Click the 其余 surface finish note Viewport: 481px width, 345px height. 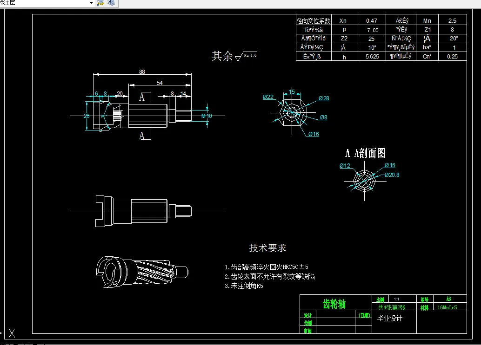[x=222, y=56]
